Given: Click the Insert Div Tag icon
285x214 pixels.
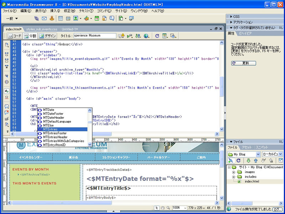Looking at the screenshot, I should 68,19.
